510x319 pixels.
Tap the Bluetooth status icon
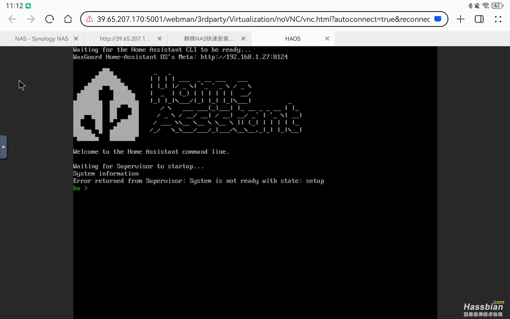point(470,6)
